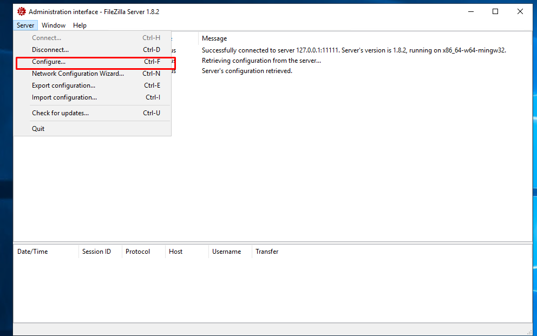Click Quit in the Server menu
537x336 pixels.
(x=93, y=129)
